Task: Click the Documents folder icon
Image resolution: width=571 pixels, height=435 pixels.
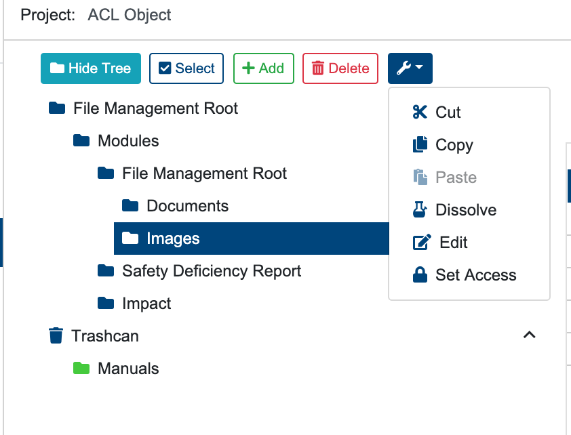Action: point(130,205)
